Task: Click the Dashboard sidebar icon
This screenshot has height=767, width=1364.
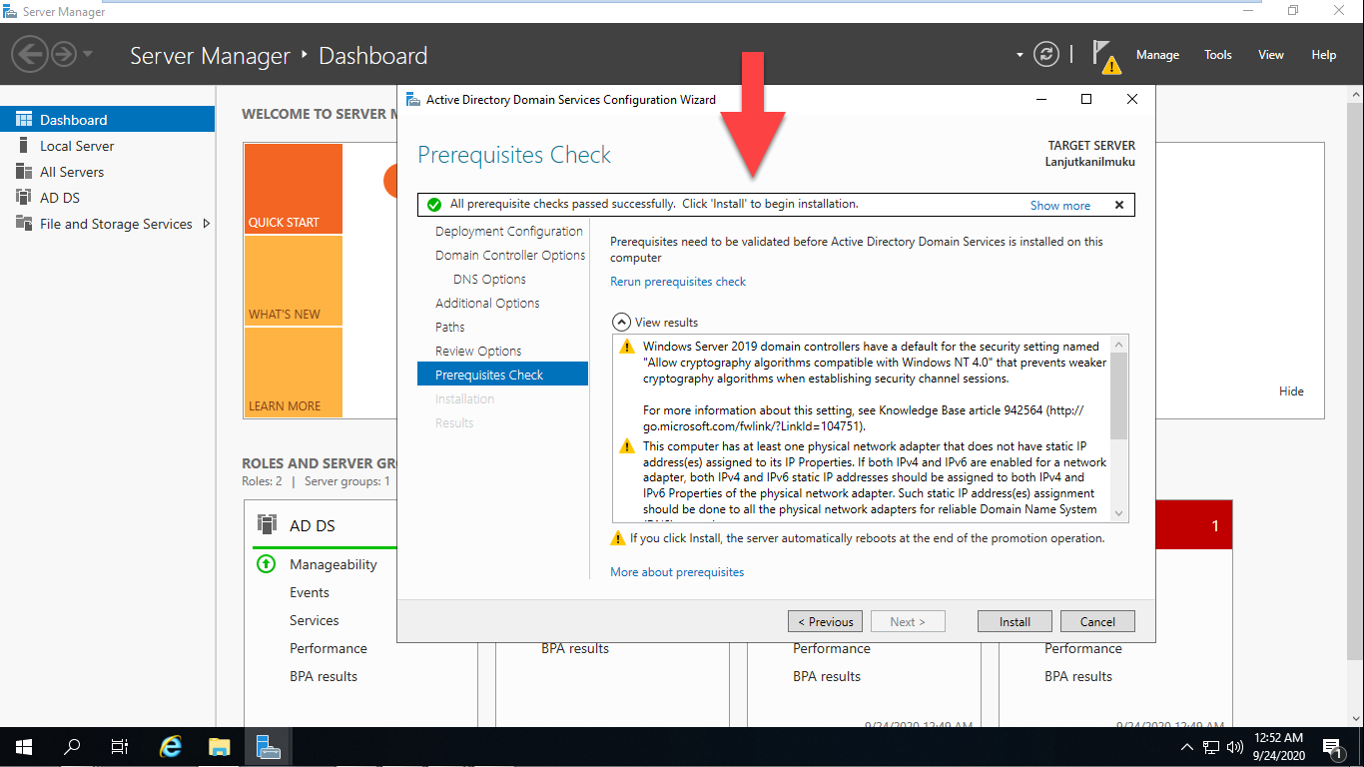Action: click(24, 119)
